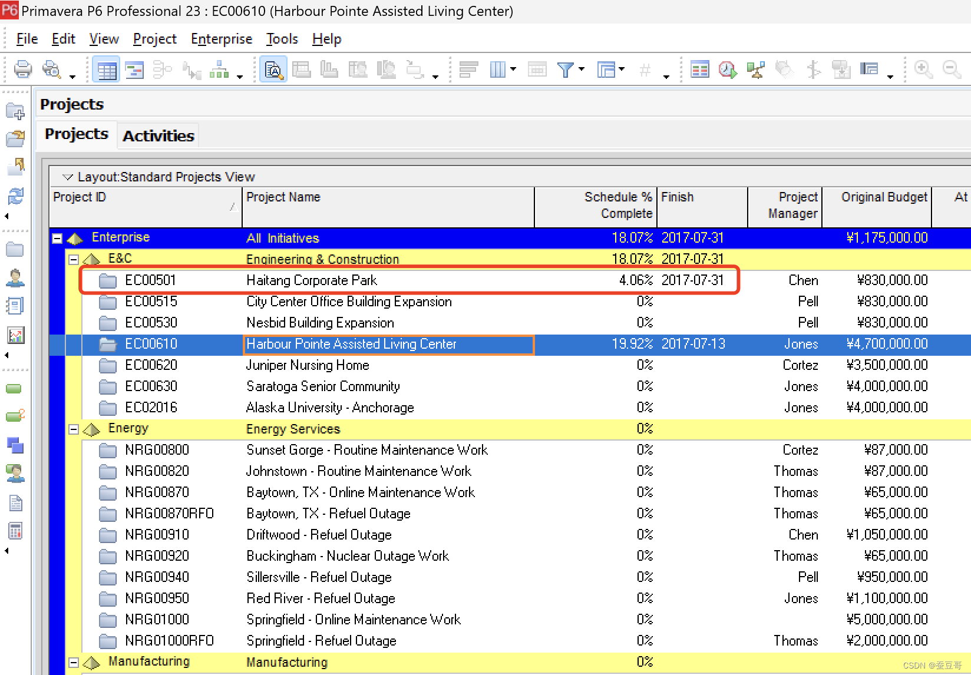Open the Edit menu
Viewport: 971px width, 675px height.
click(x=64, y=39)
